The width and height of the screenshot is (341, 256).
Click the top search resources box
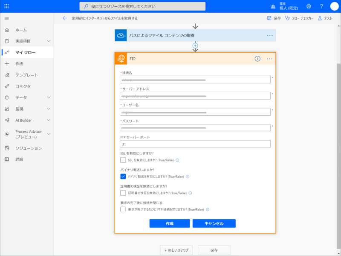coord(142,6)
